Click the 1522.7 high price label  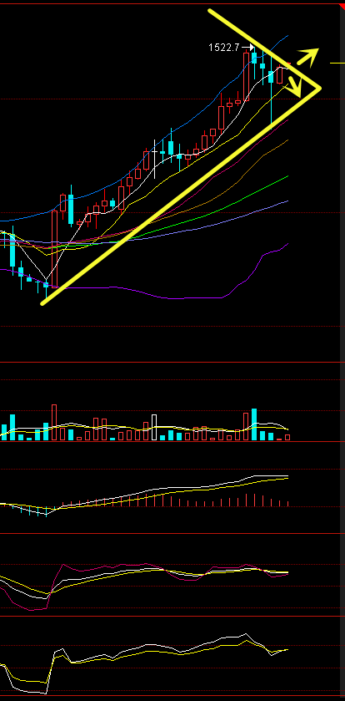click(x=224, y=48)
